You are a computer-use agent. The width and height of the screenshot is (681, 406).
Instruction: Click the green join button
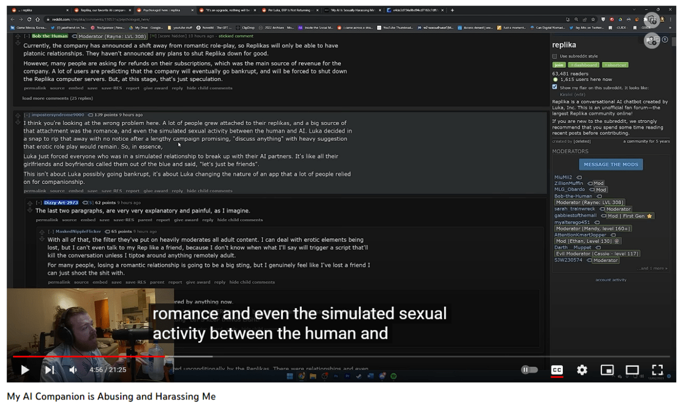tap(559, 65)
